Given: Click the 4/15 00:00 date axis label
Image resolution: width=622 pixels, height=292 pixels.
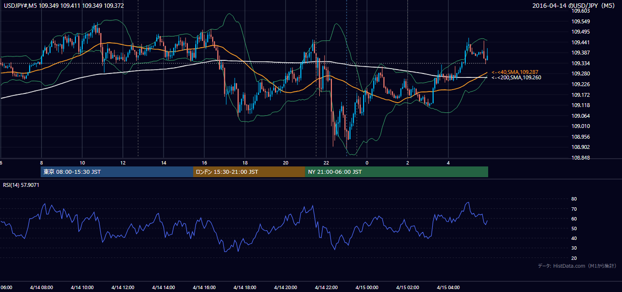Looking at the screenshot, I should click(x=367, y=288).
